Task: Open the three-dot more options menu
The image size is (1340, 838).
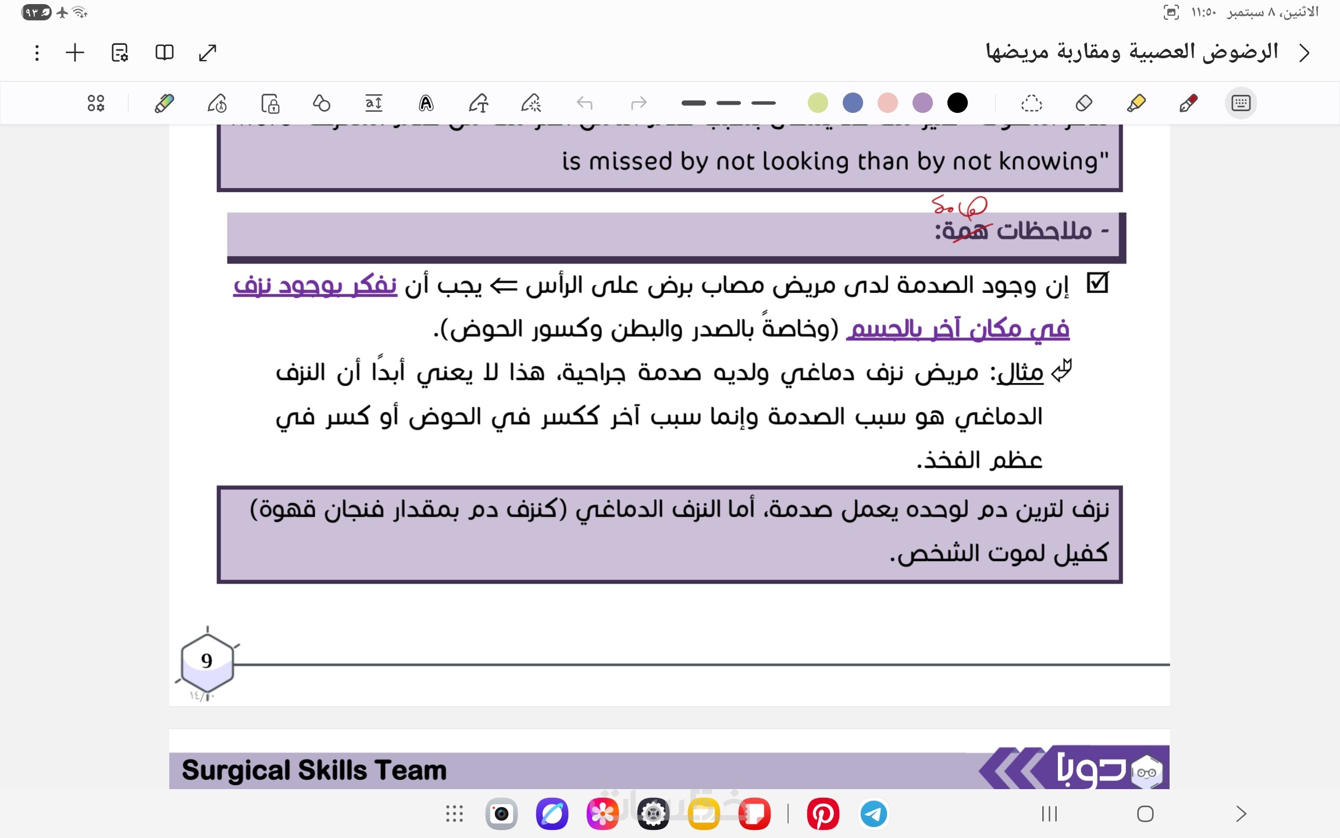Action: (x=37, y=53)
